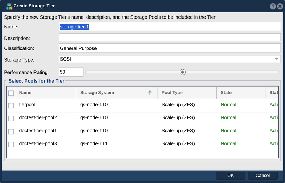Enable the doctest-tier-pool1 checkbox
Screen dimensions: 285x183
click(x=11, y=131)
